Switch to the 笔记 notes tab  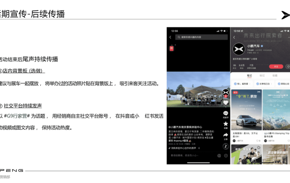point(249,76)
